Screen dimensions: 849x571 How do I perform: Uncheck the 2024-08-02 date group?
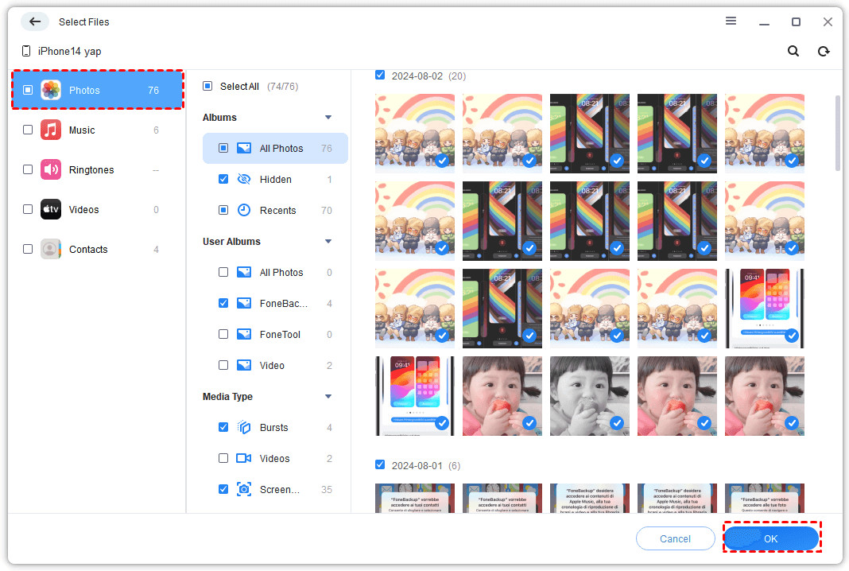[x=380, y=76]
